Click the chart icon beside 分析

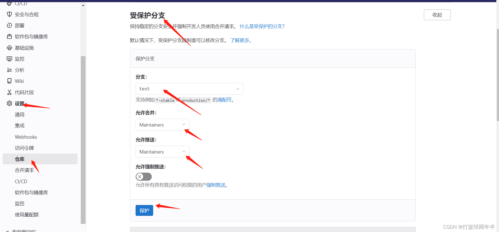tap(9, 70)
